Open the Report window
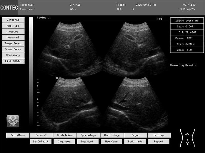 pos(158,141)
